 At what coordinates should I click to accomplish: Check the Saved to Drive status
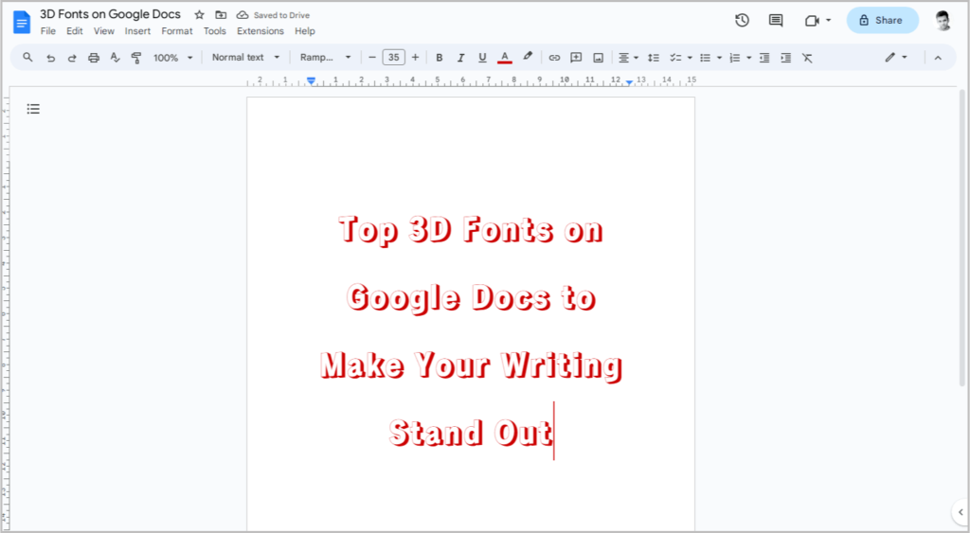click(x=273, y=15)
